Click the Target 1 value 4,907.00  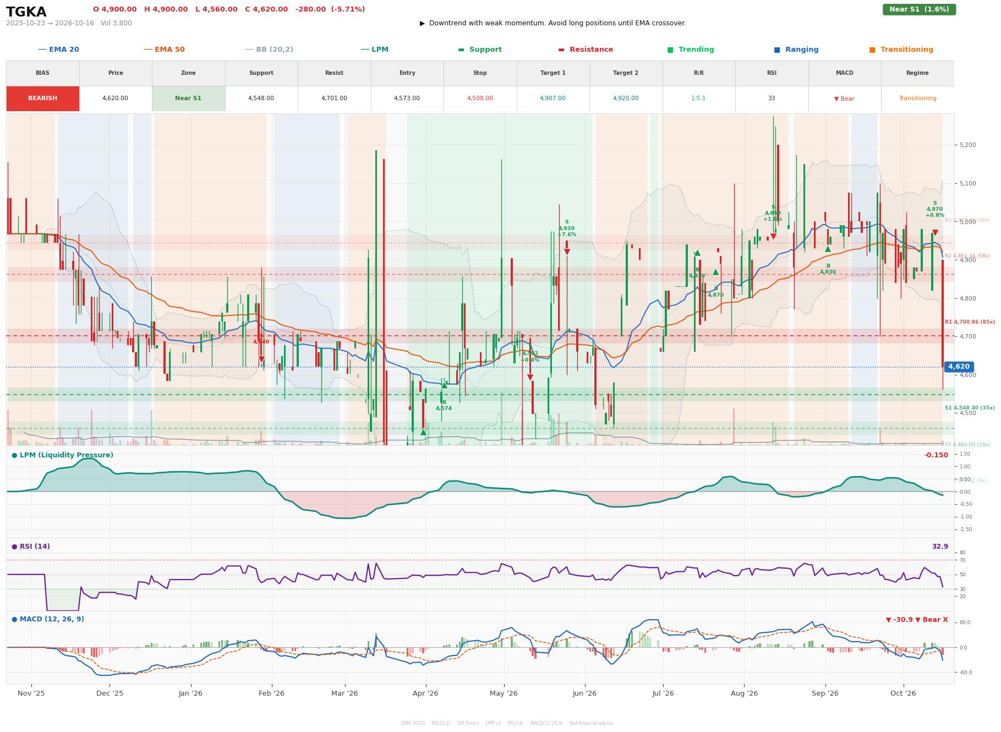pyautogui.click(x=553, y=99)
